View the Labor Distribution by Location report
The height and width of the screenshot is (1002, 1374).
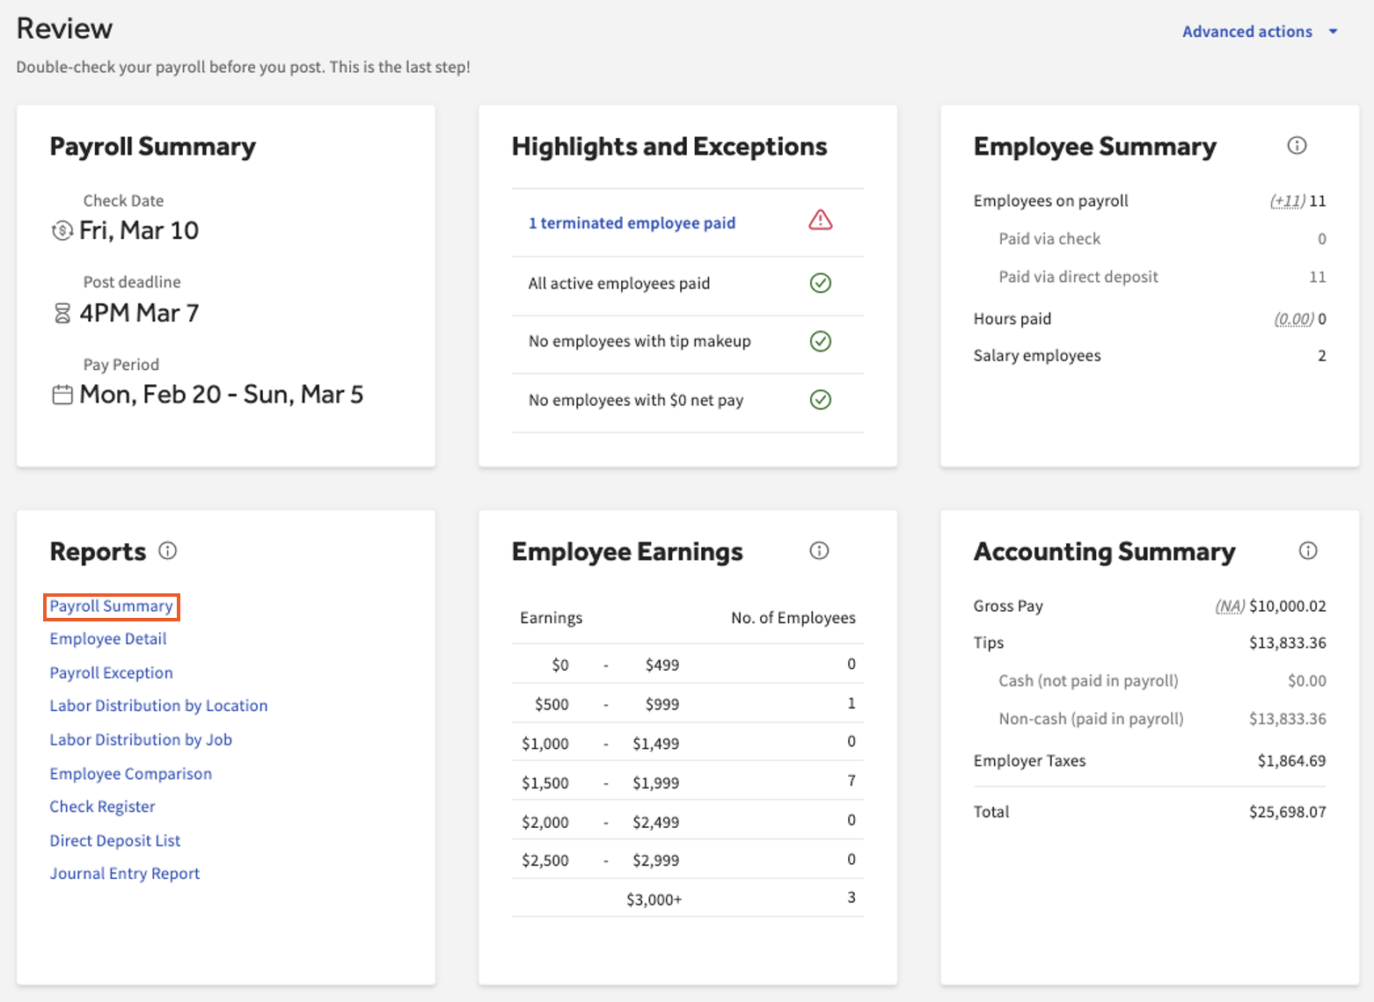pyautogui.click(x=158, y=706)
